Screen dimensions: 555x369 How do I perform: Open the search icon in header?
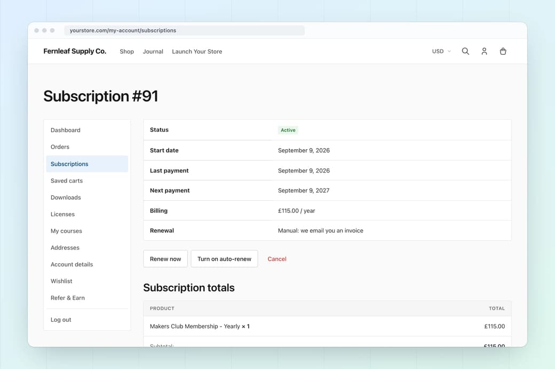click(x=465, y=51)
